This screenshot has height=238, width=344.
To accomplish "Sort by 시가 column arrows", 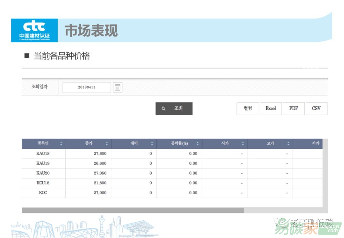I will tap(243, 144).
